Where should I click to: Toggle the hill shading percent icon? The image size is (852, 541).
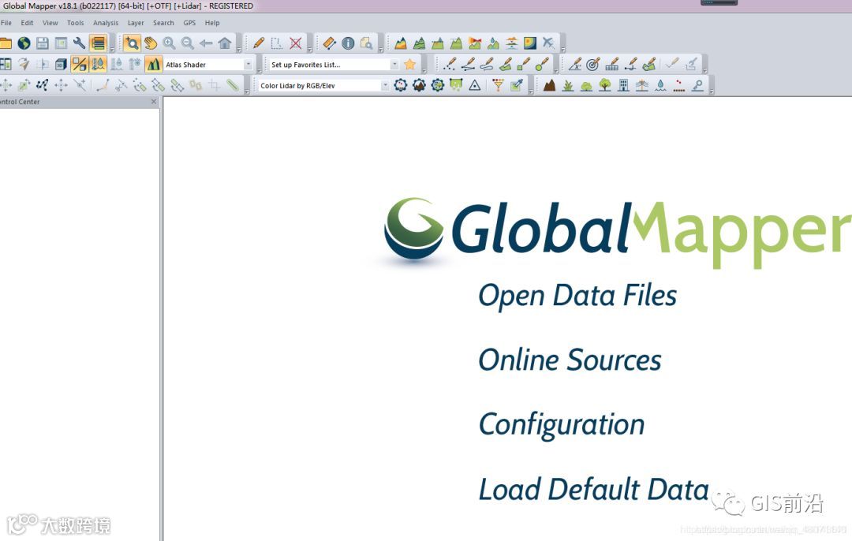click(x=80, y=65)
